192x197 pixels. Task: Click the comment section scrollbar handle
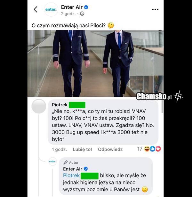(162, 106)
